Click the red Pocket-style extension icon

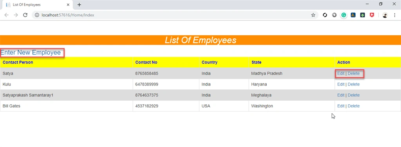(372, 15)
